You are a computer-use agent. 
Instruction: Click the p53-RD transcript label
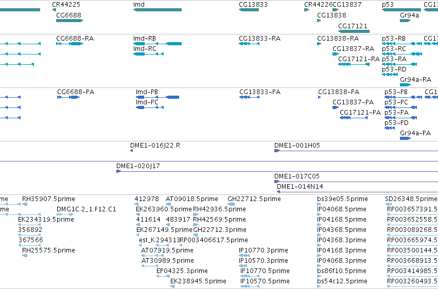(394, 69)
